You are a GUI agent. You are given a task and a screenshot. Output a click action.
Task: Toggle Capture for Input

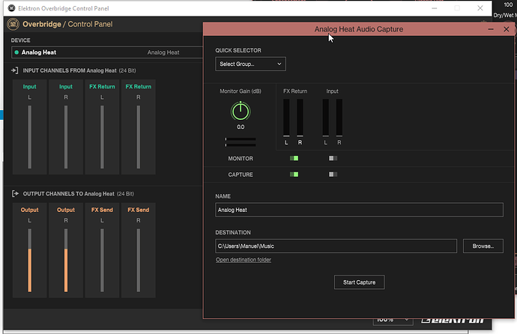click(x=333, y=174)
